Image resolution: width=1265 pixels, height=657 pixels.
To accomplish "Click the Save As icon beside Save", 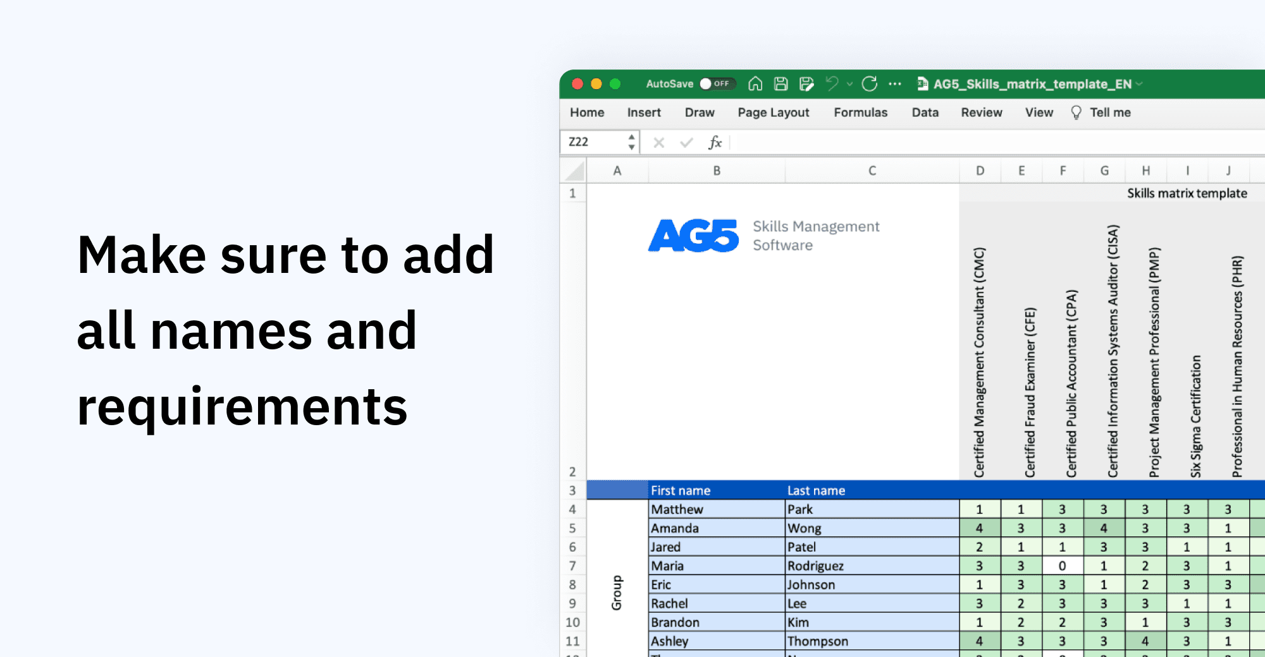I will [x=806, y=83].
